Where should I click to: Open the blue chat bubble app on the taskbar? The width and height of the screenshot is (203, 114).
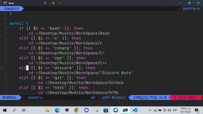coord(115,110)
